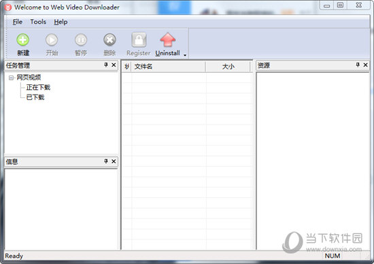The image size is (374, 264).
Task: Select the 已下载 tree item
Action: (x=35, y=97)
